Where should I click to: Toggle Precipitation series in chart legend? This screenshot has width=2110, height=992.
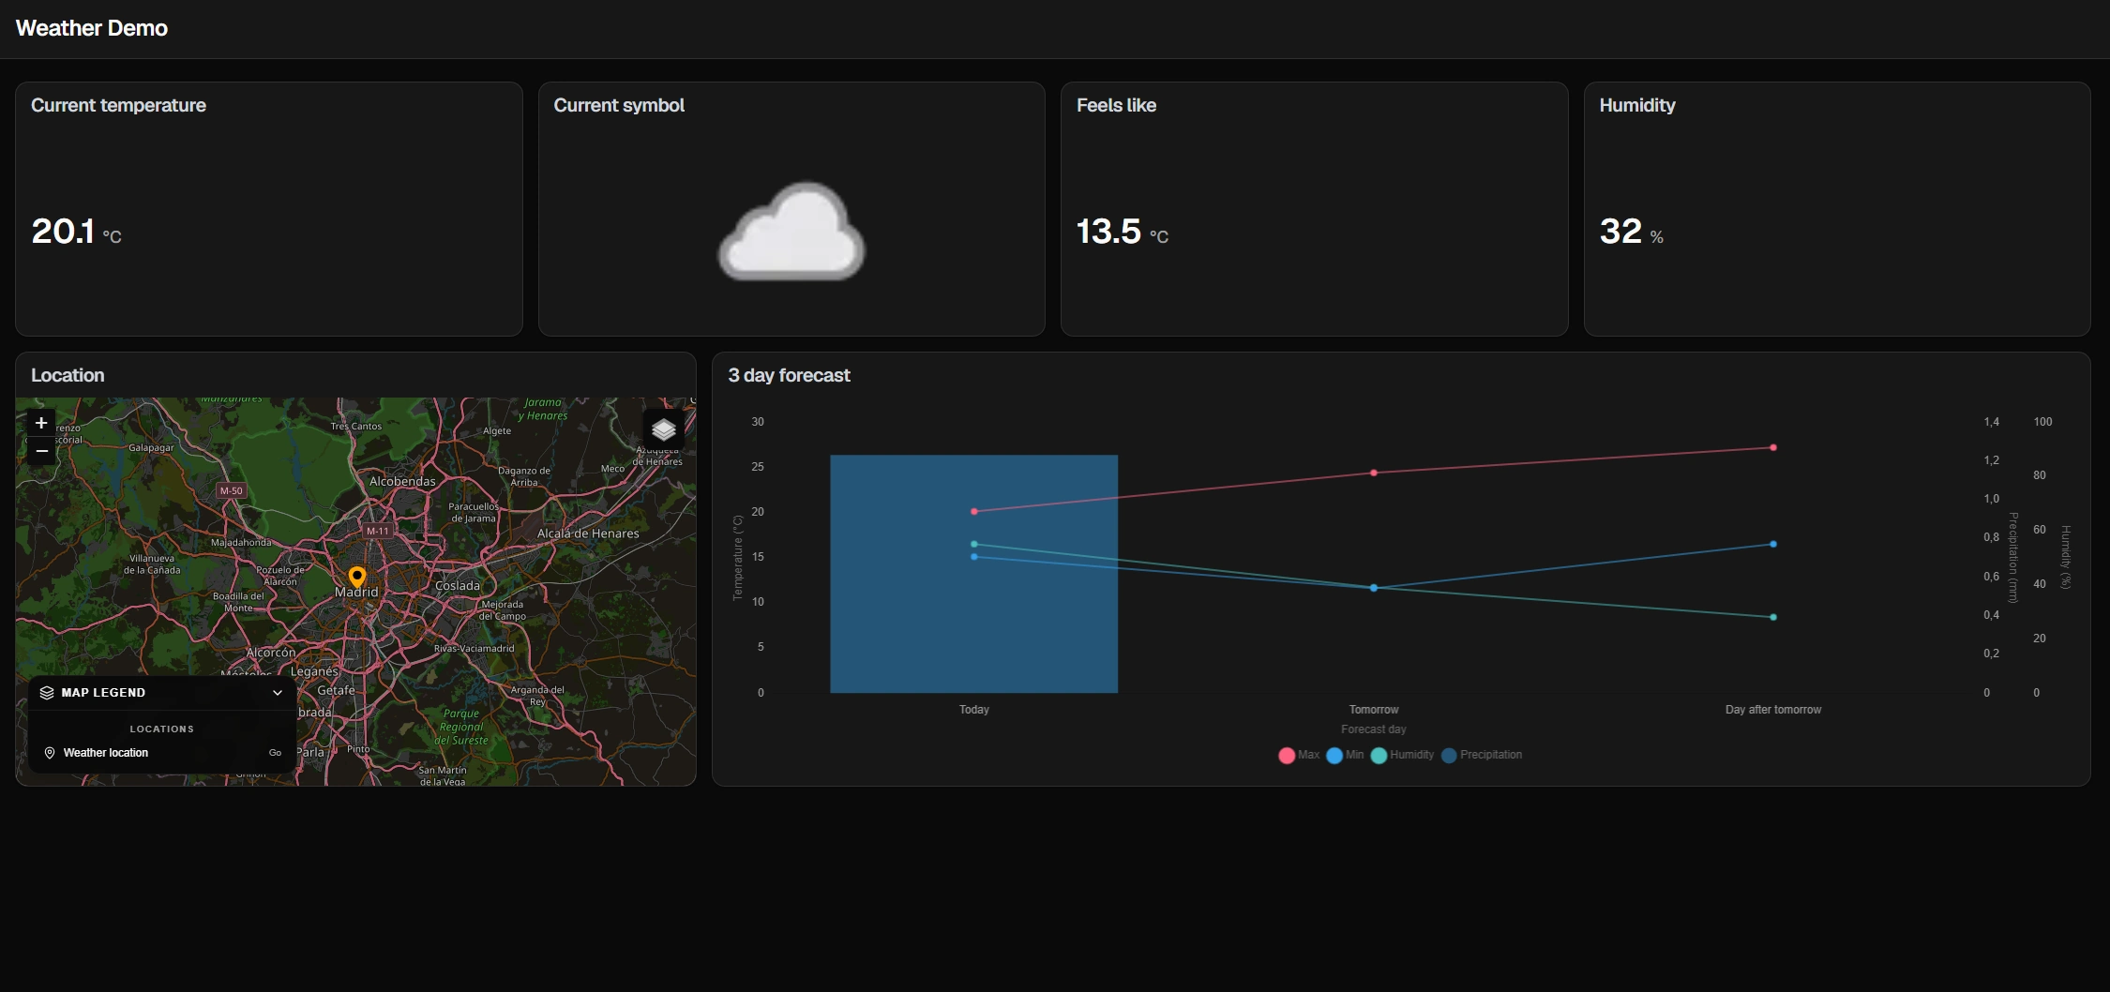click(1482, 755)
